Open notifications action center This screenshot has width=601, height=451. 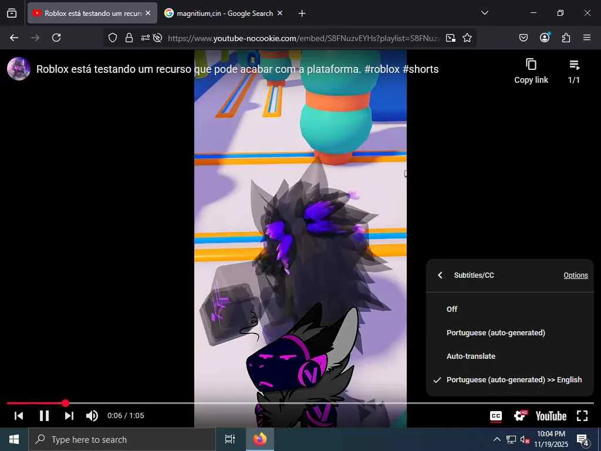pyautogui.click(x=582, y=439)
